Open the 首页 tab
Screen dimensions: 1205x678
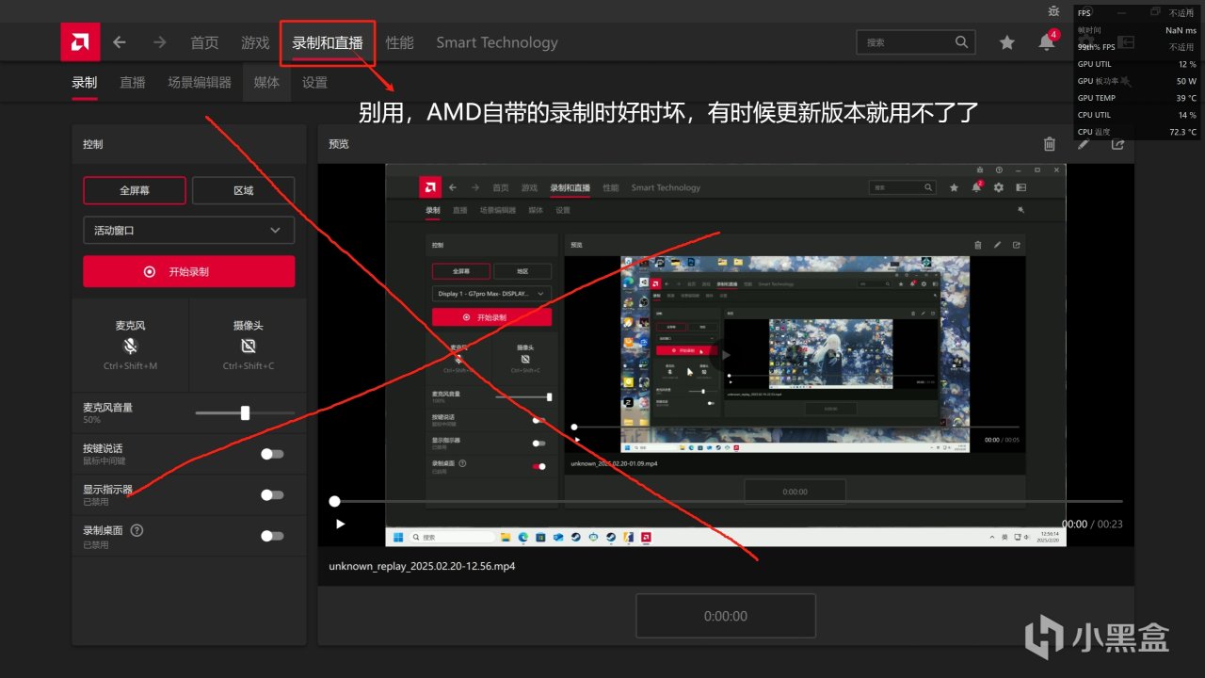pyautogui.click(x=204, y=42)
